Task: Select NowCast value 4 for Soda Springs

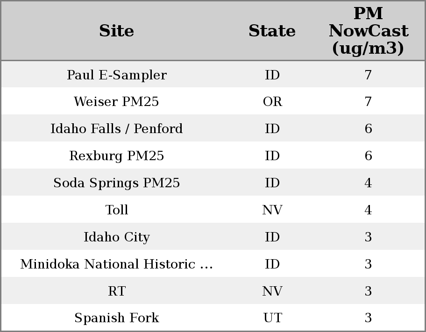Action: coord(368,183)
